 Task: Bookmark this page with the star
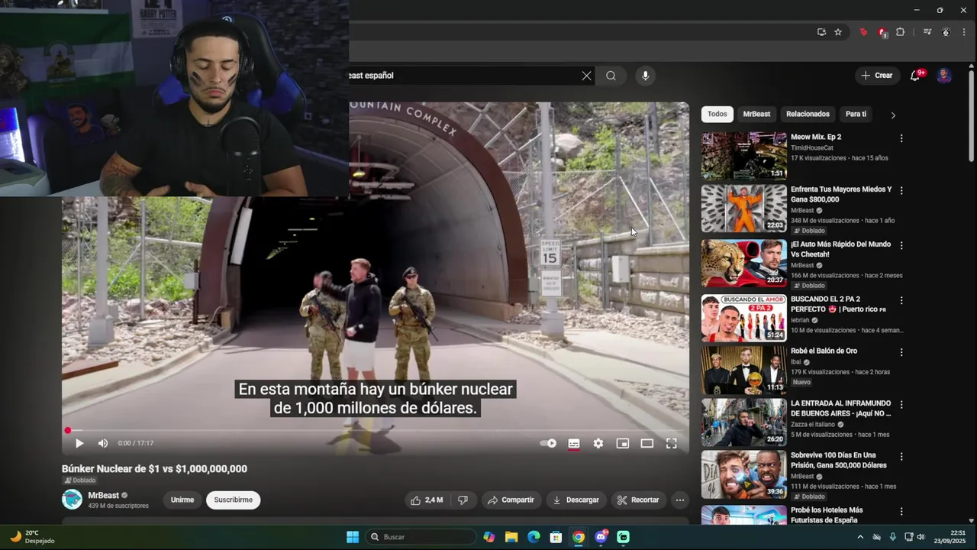[x=838, y=32]
